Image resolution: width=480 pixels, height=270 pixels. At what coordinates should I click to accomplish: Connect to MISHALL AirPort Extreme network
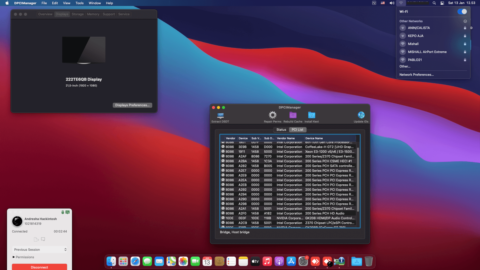[x=433, y=52]
